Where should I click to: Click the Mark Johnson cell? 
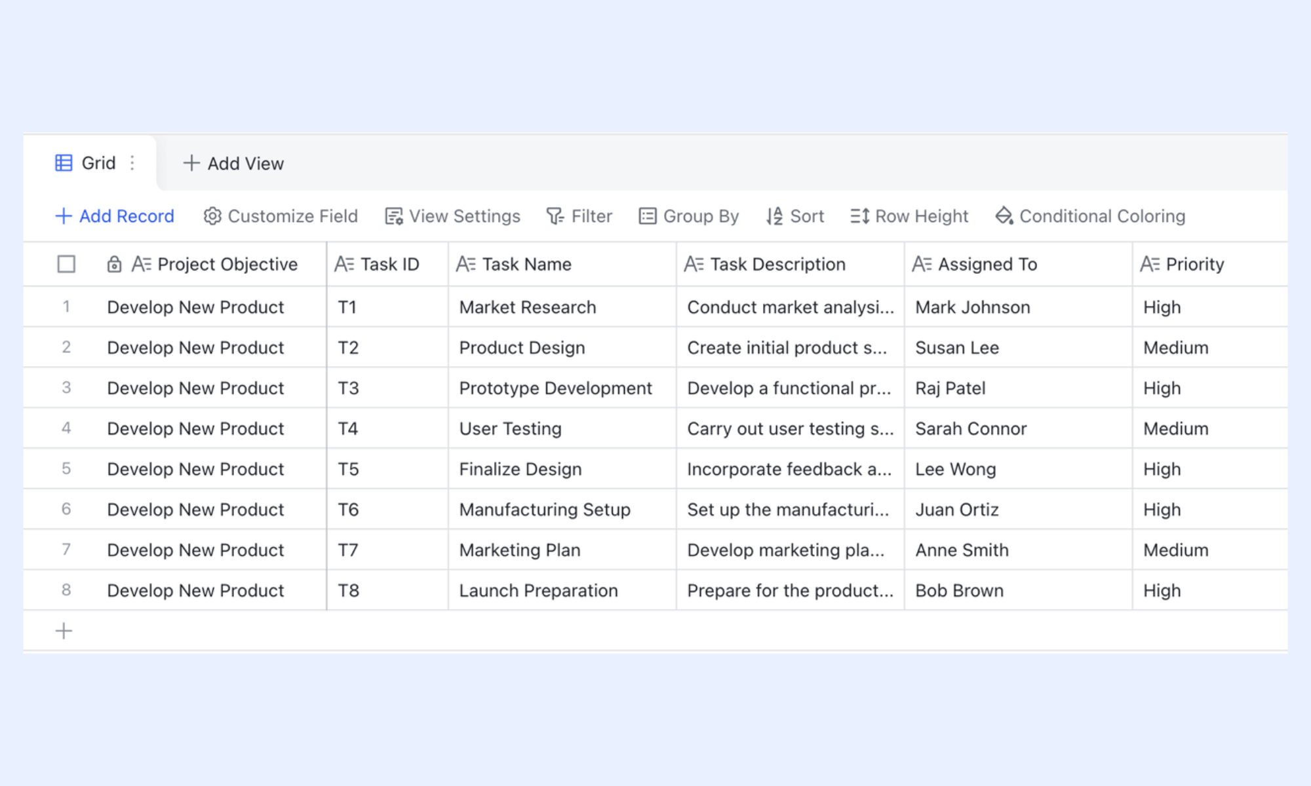1019,307
